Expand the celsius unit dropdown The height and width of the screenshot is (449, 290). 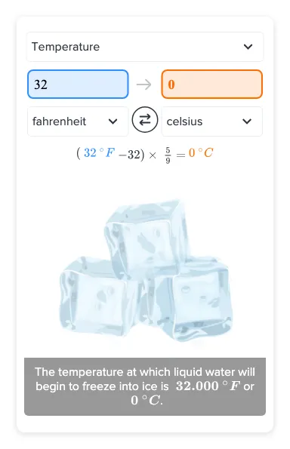click(x=212, y=121)
